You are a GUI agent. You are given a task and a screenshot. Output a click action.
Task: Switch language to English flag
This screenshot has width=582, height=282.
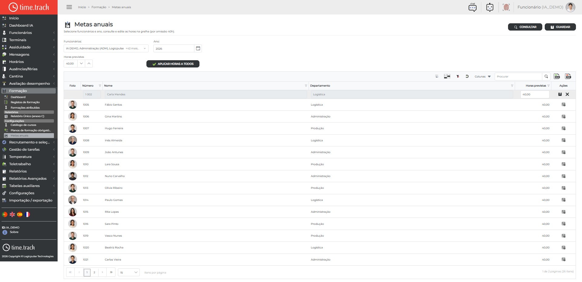tap(12, 215)
